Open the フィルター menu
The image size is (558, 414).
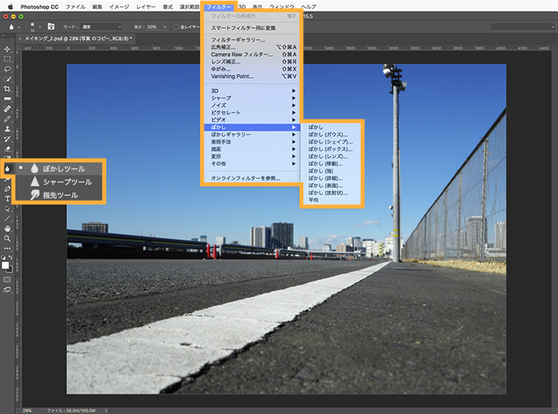219,6
